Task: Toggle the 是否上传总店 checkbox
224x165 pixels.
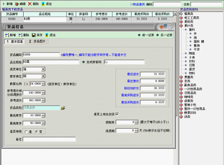Action: pyautogui.click(x=117, y=114)
